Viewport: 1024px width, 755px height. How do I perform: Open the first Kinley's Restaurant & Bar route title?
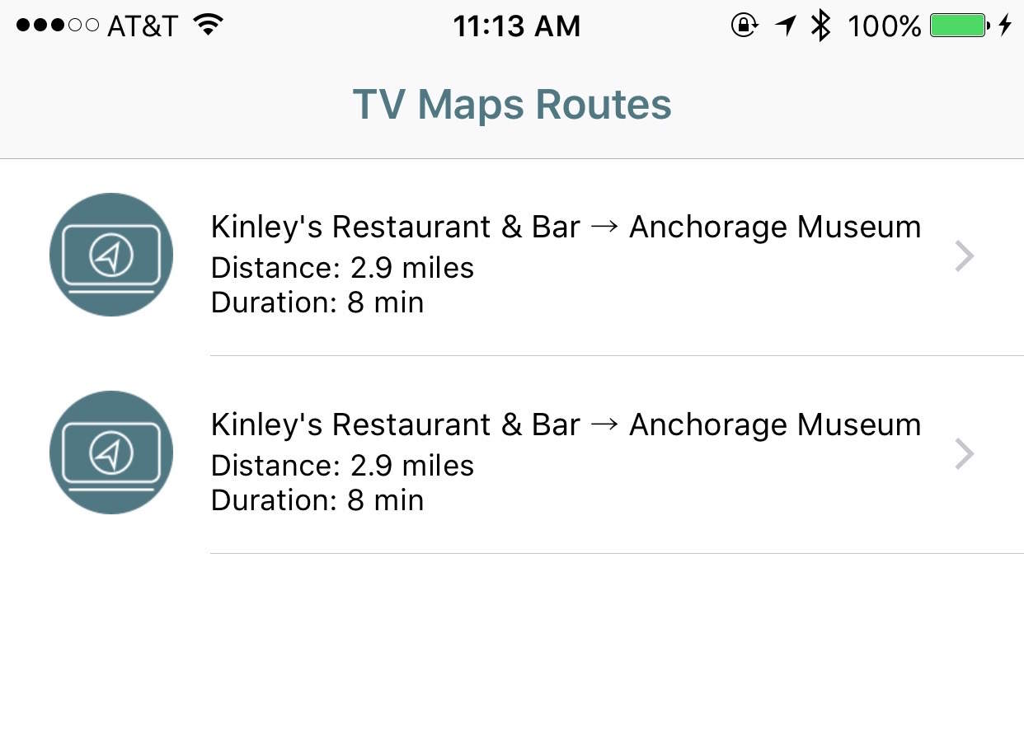(x=566, y=227)
